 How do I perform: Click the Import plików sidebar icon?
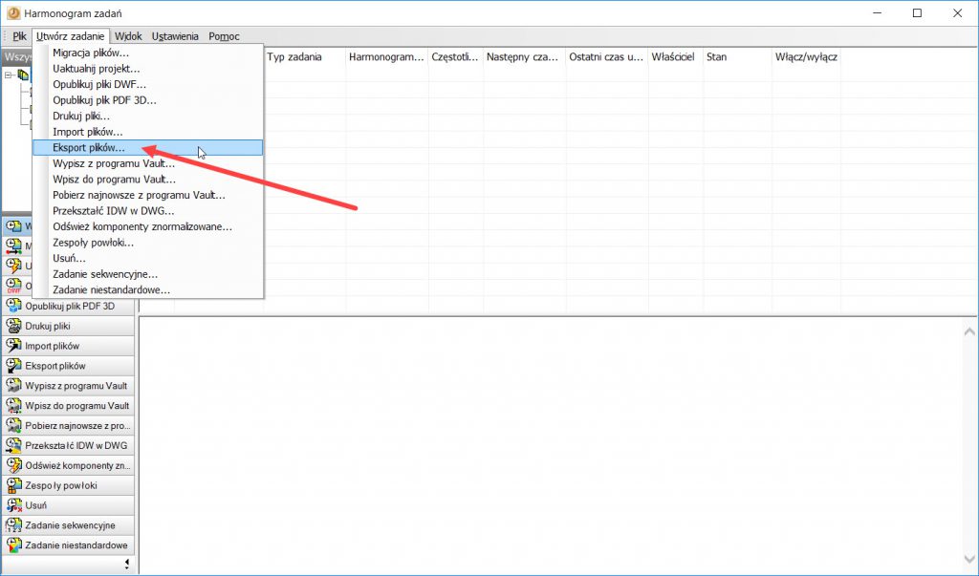coord(14,346)
